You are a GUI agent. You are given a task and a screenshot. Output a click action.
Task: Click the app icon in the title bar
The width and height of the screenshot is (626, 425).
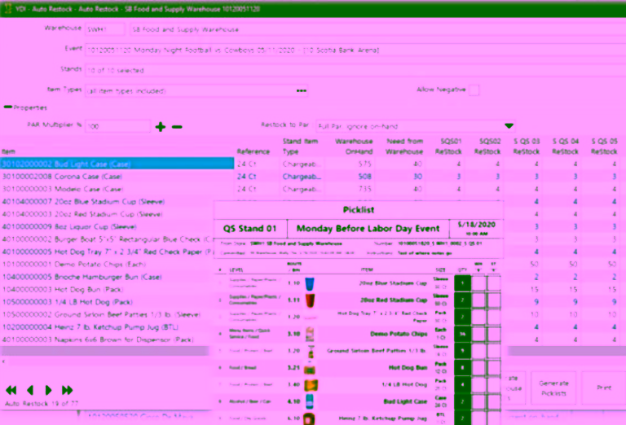tap(7, 8)
